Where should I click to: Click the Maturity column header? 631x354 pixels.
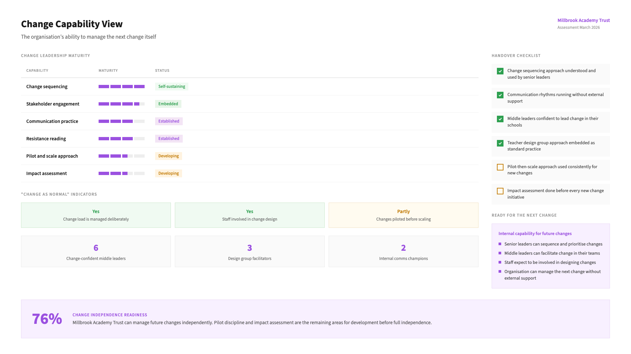[x=108, y=70]
